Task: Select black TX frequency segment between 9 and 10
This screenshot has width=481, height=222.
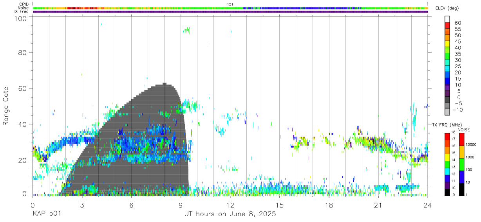Action: (447, 191)
